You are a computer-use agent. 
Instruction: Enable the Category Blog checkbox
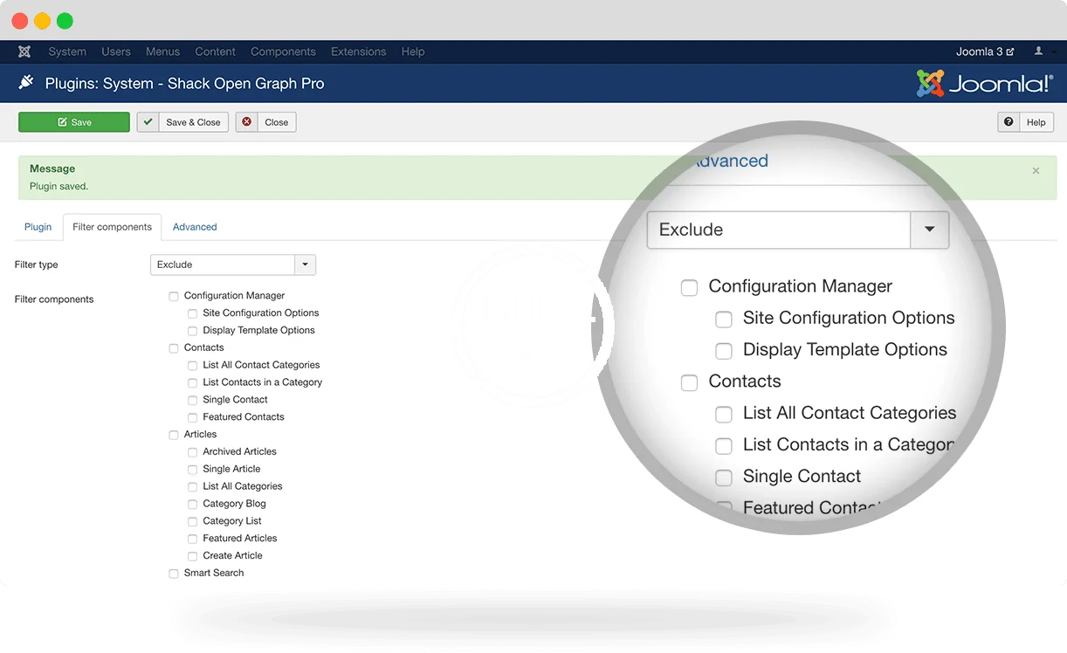(193, 505)
